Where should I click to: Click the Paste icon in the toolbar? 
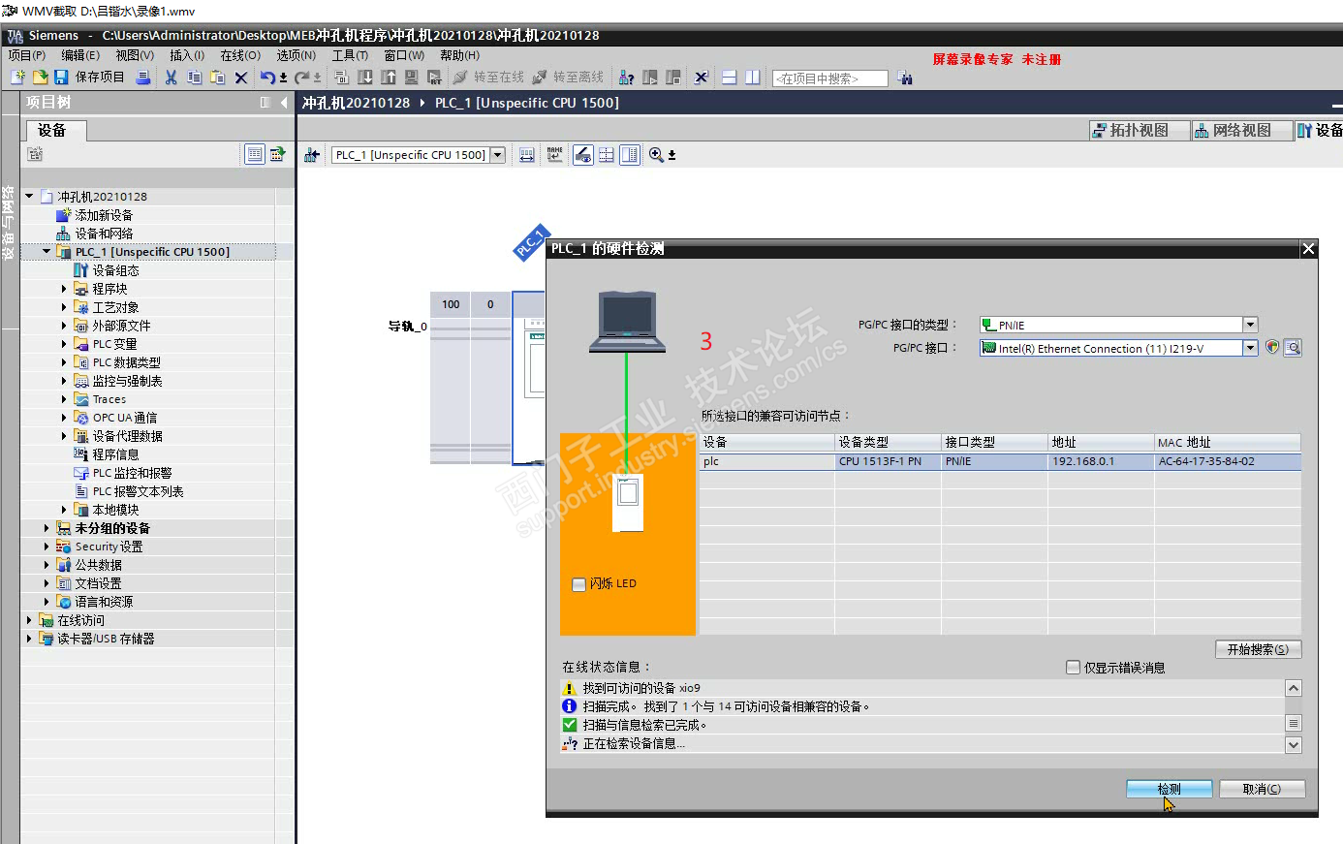(218, 78)
